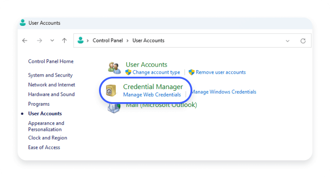Open the Credential Manager heading

tap(153, 87)
